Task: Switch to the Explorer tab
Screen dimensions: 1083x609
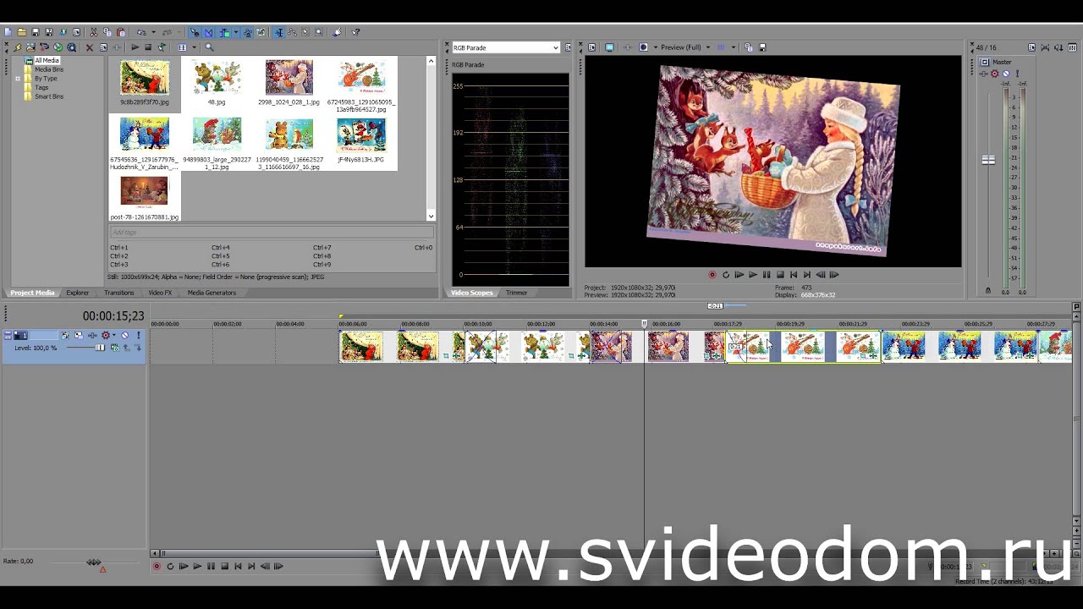Action: [78, 293]
